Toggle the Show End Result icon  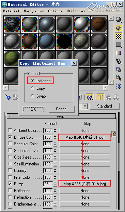click(x=100, y=97)
